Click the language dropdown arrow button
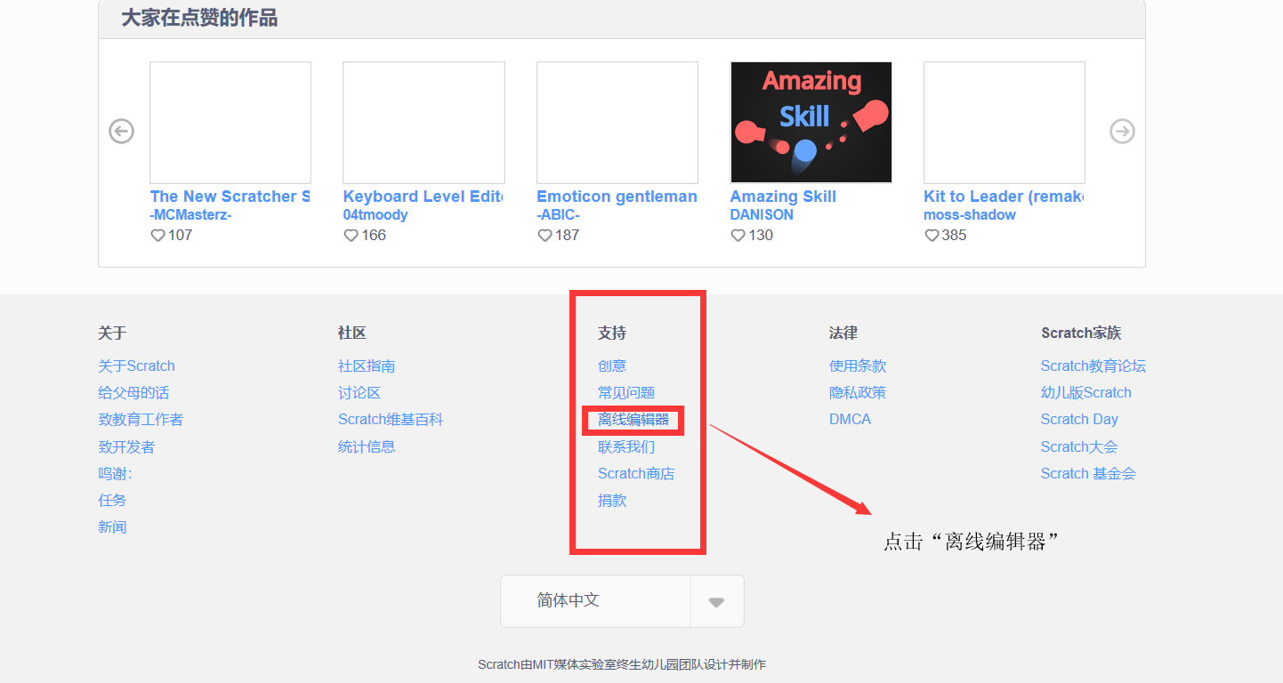 click(716, 602)
